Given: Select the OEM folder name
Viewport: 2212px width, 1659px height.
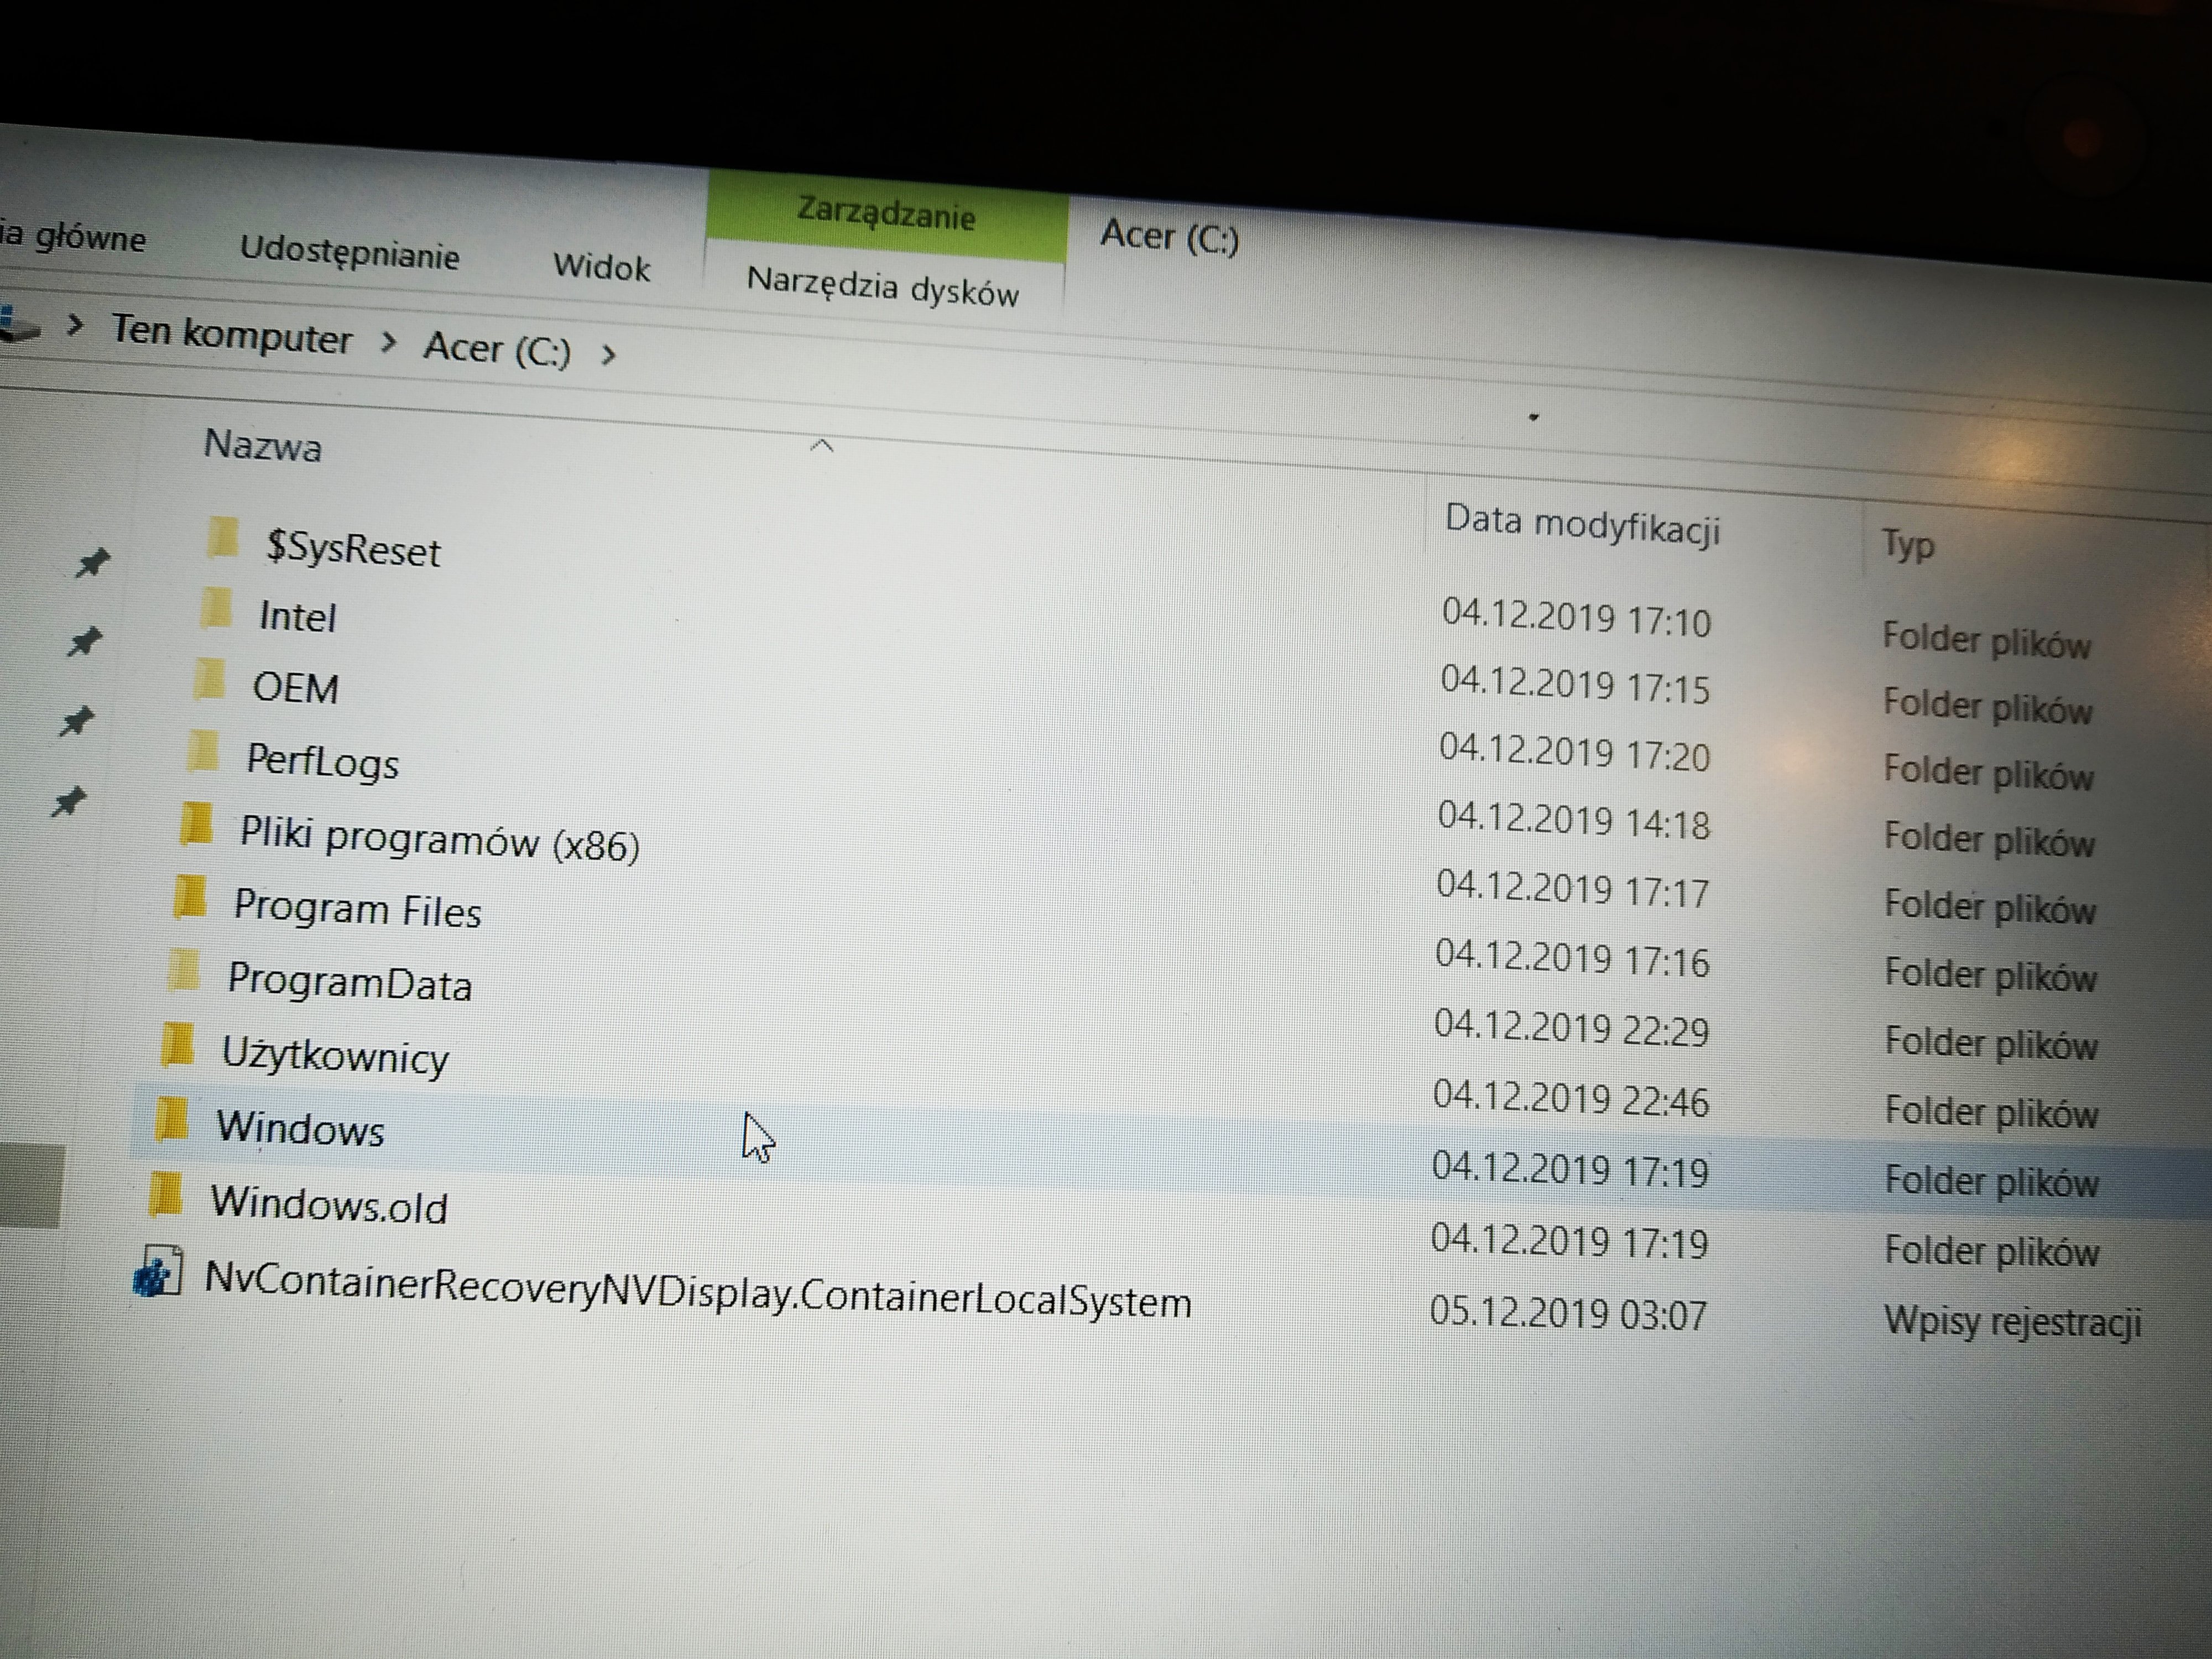Looking at the screenshot, I should 295,688.
